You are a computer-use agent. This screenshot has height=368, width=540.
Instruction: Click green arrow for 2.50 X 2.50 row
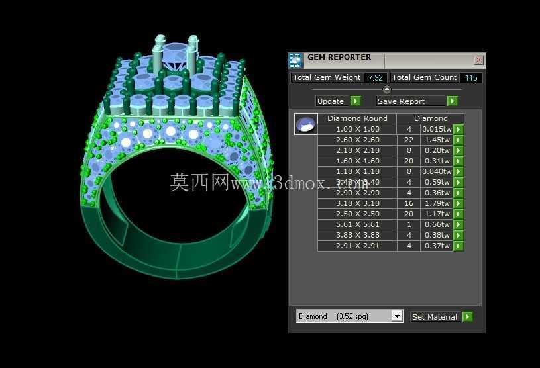[459, 214]
